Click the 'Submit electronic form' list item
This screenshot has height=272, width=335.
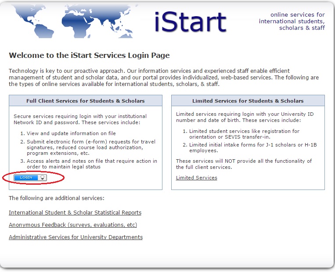tap(91, 147)
